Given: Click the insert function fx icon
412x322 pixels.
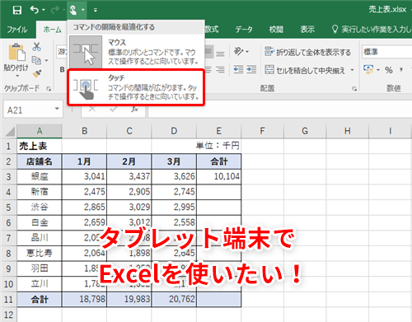Looking at the screenshot, I should point(134,110).
